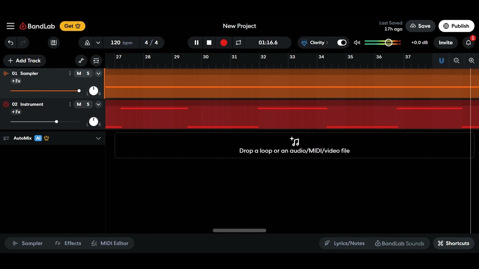Pause playback
This screenshot has height=269, width=479.
click(x=196, y=43)
